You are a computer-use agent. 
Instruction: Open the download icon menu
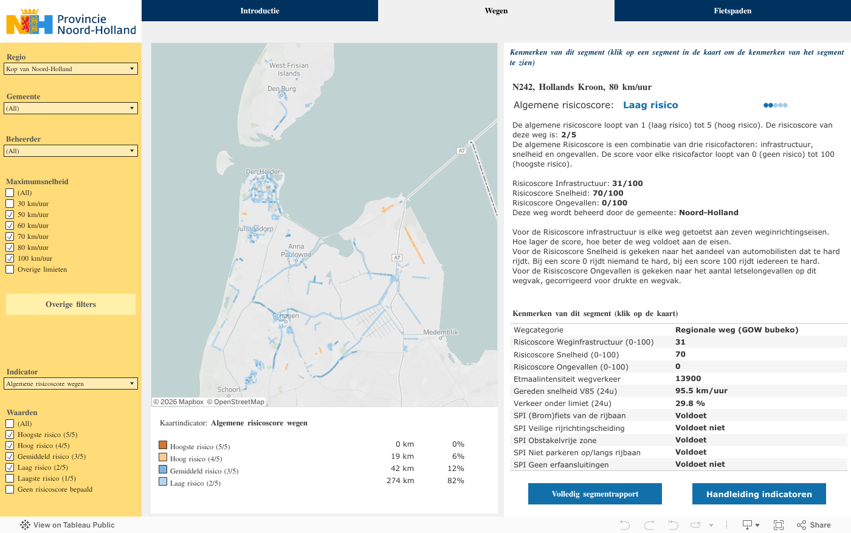pyautogui.click(x=751, y=525)
